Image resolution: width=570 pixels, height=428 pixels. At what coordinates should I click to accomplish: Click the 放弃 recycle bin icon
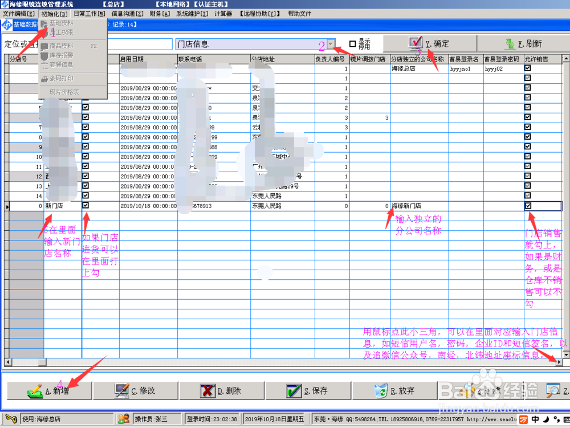click(381, 391)
